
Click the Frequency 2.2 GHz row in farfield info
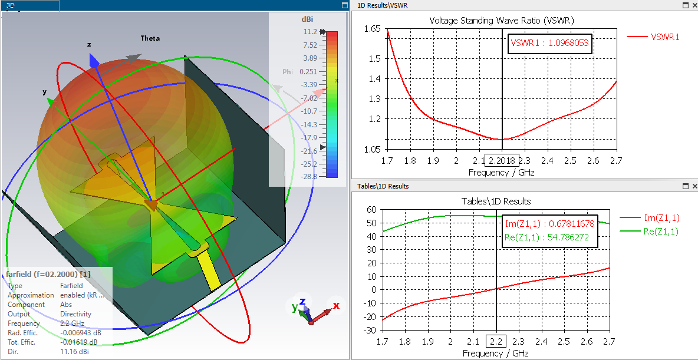click(x=46, y=323)
